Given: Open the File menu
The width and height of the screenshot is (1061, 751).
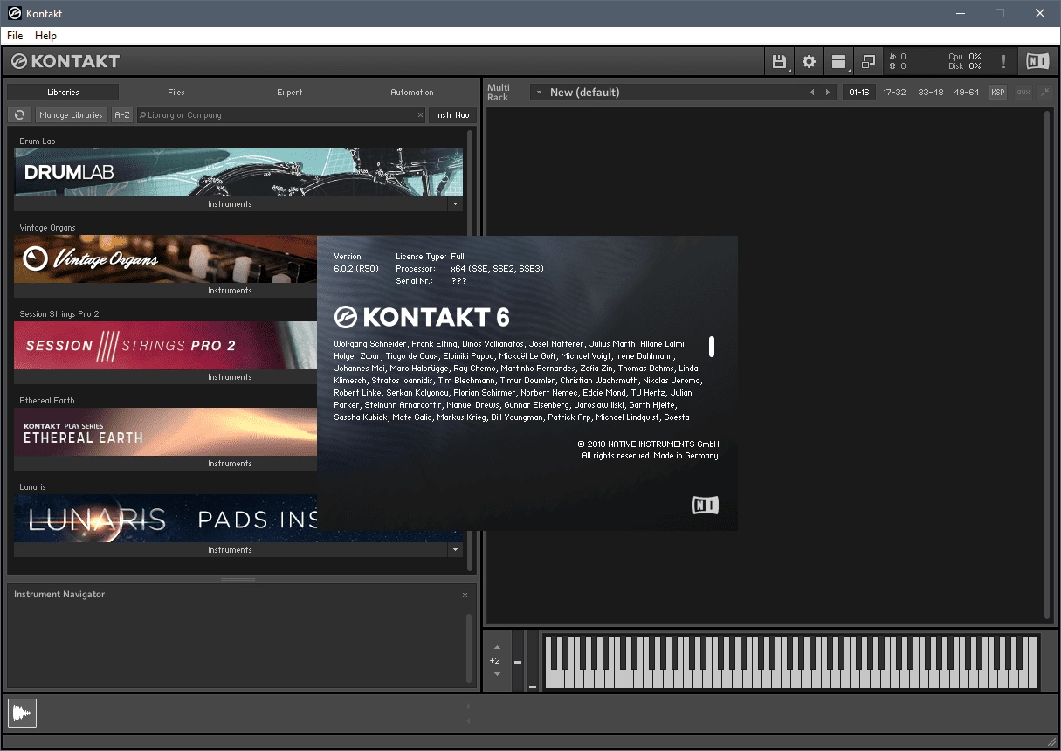Looking at the screenshot, I should (15, 36).
